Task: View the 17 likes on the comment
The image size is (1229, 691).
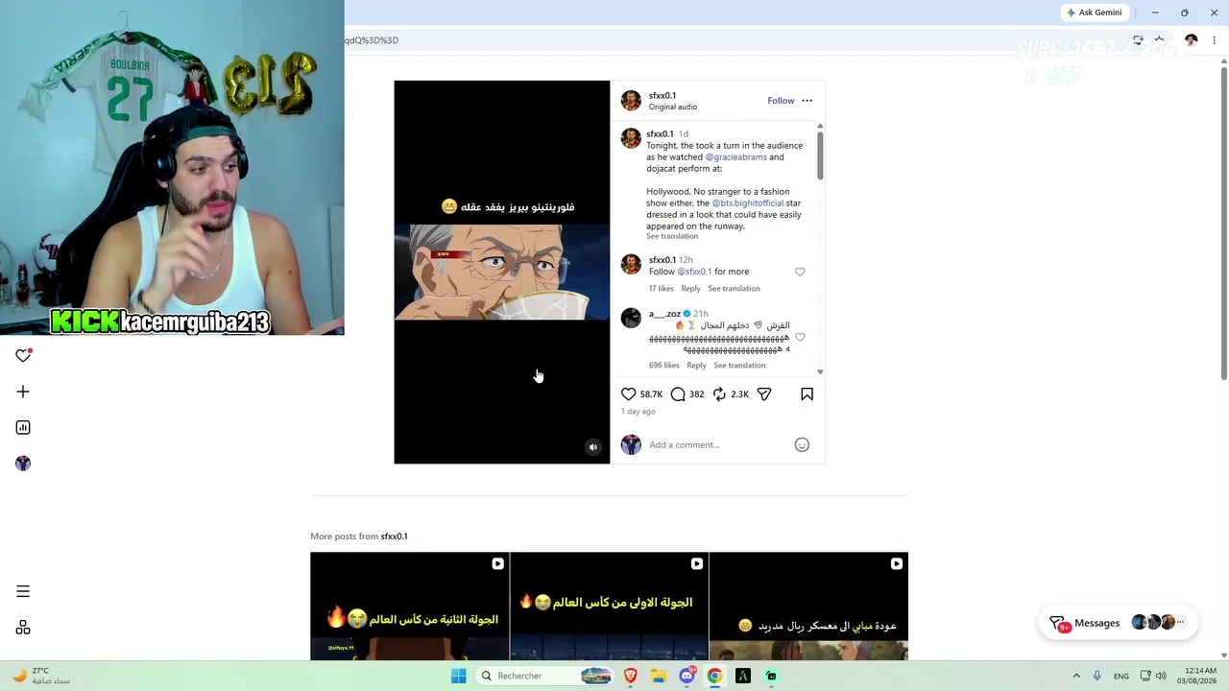Action: coord(662,289)
